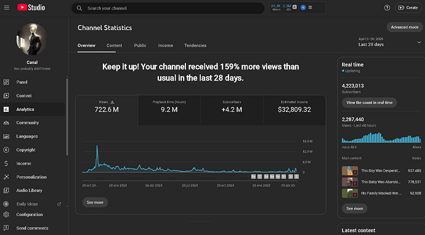Open Panel in the sidebar
Screen dimensions: 425x235
point(33,82)
